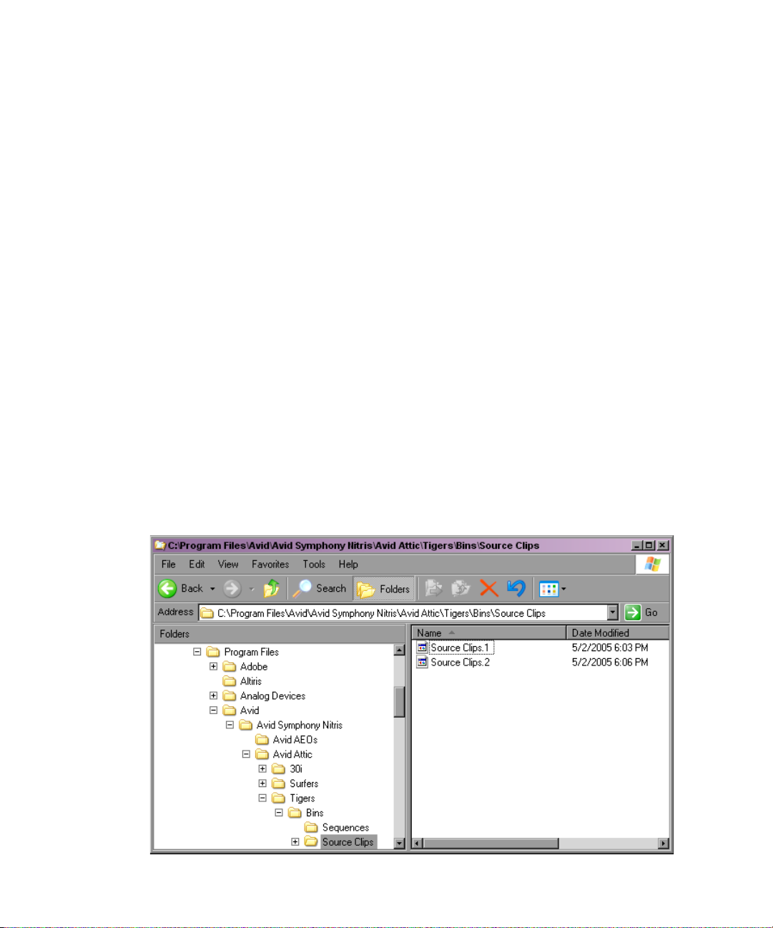
Task: Select the Source Clips.2 file
Action: (x=461, y=663)
